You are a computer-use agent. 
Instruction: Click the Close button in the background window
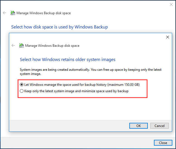[x=163, y=143]
